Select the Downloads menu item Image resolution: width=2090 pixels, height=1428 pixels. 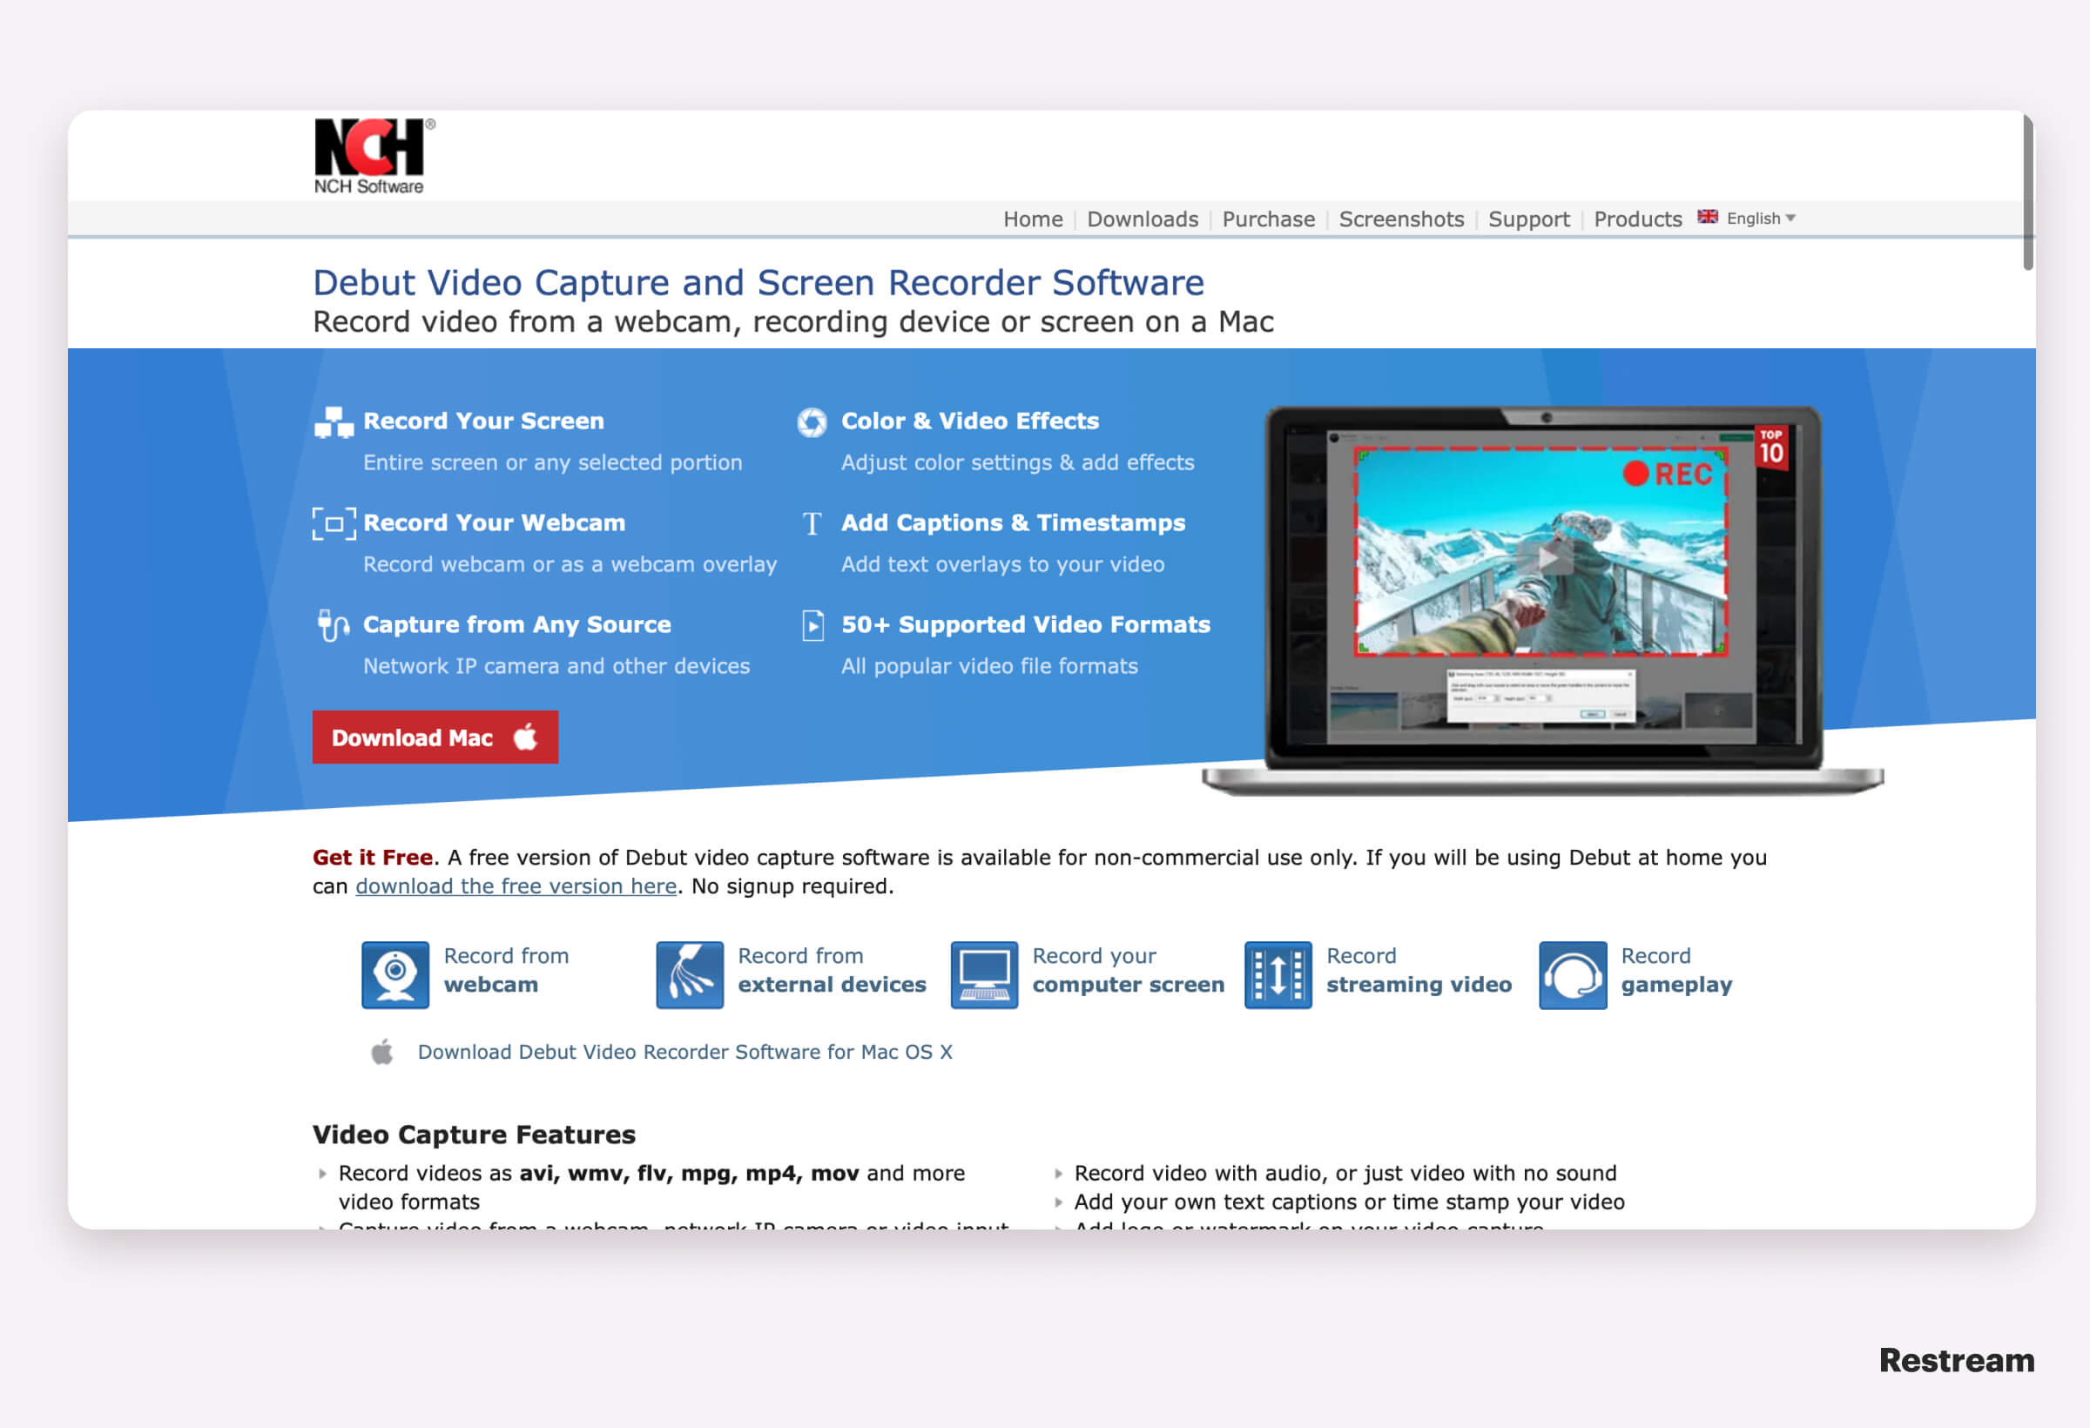click(x=1140, y=218)
